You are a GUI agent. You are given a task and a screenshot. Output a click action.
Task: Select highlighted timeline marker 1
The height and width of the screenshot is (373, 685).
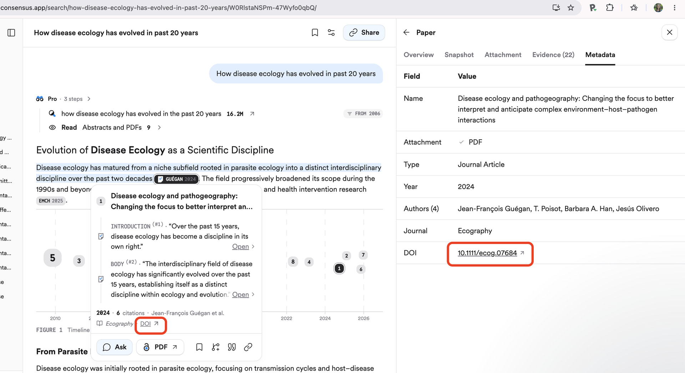coord(339,268)
